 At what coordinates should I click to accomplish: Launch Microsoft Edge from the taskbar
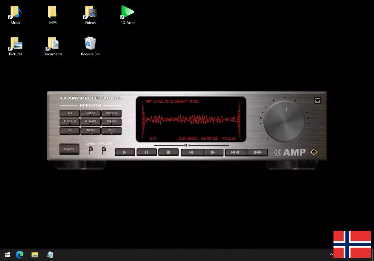19,255
